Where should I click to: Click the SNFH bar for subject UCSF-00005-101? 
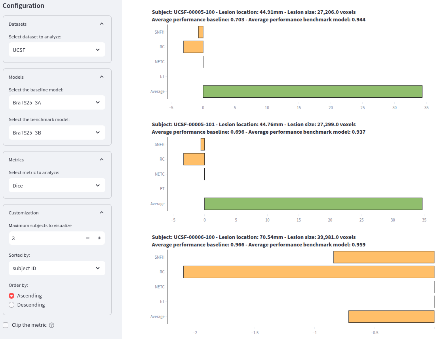(203, 144)
